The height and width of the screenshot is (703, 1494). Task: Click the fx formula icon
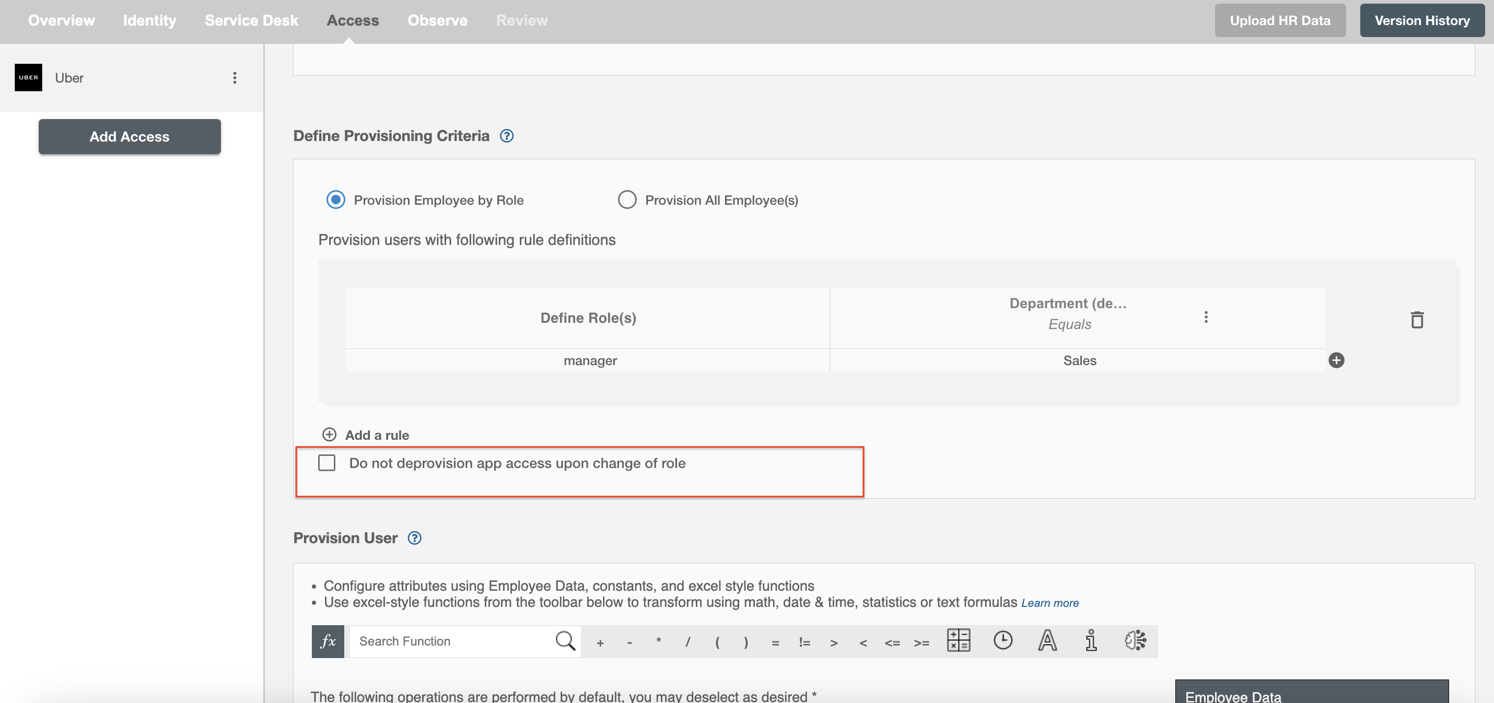tap(328, 640)
